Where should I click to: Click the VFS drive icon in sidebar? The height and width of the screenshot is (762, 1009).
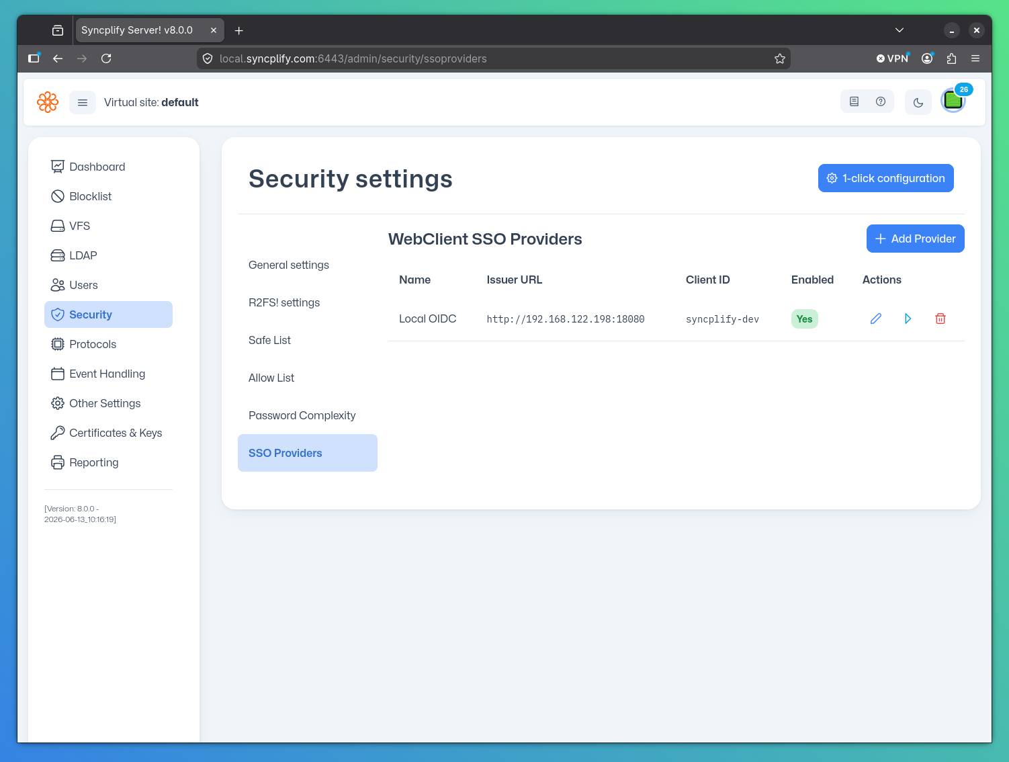[58, 226]
